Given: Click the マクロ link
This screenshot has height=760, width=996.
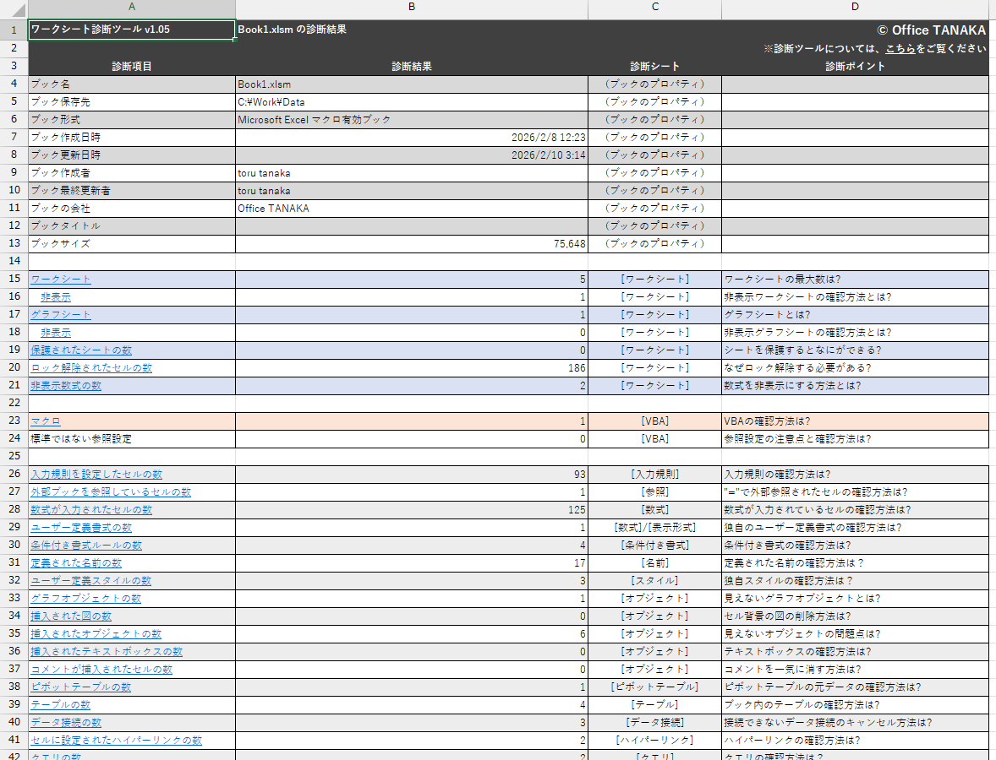Looking at the screenshot, I should click(45, 421).
